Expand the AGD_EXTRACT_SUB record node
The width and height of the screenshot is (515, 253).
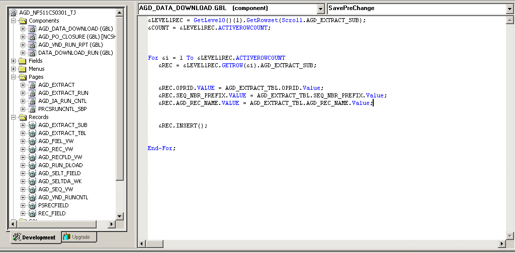(23, 125)
